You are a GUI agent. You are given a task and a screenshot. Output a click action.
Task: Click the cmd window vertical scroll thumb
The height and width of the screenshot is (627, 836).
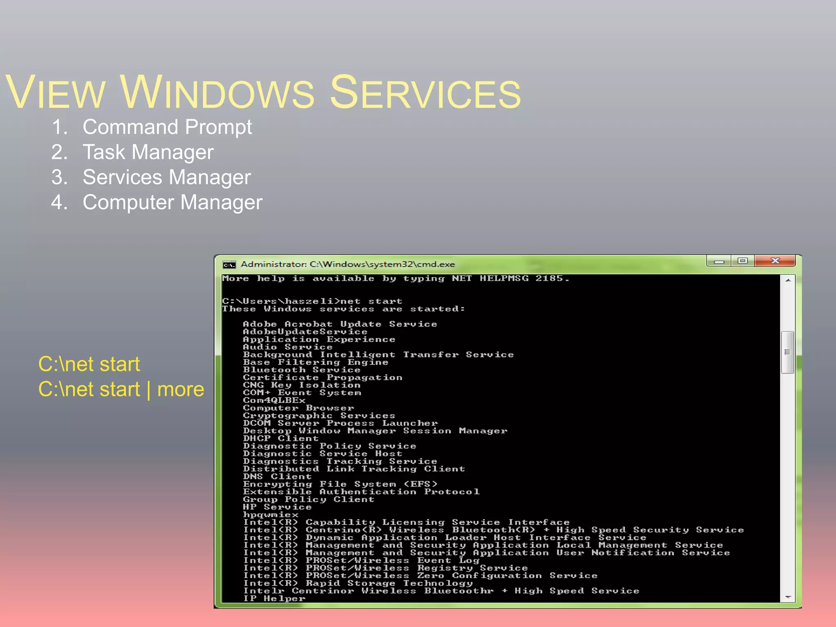(787, 352)
